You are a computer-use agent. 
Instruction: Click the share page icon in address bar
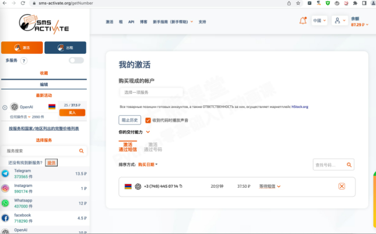289,3
